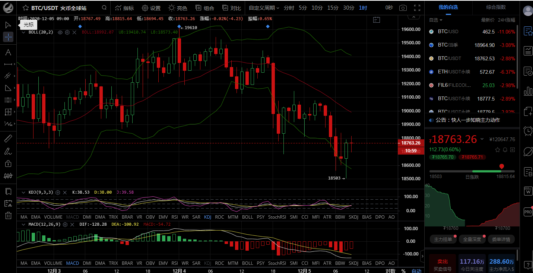This screenshot has width=533, height=273.
Task: Switch chart to 分时 time-sharing view
Action: coord(289,8)
